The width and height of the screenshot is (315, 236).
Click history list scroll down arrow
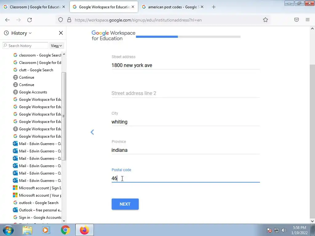pyautogui.click(x=64, y=221)
